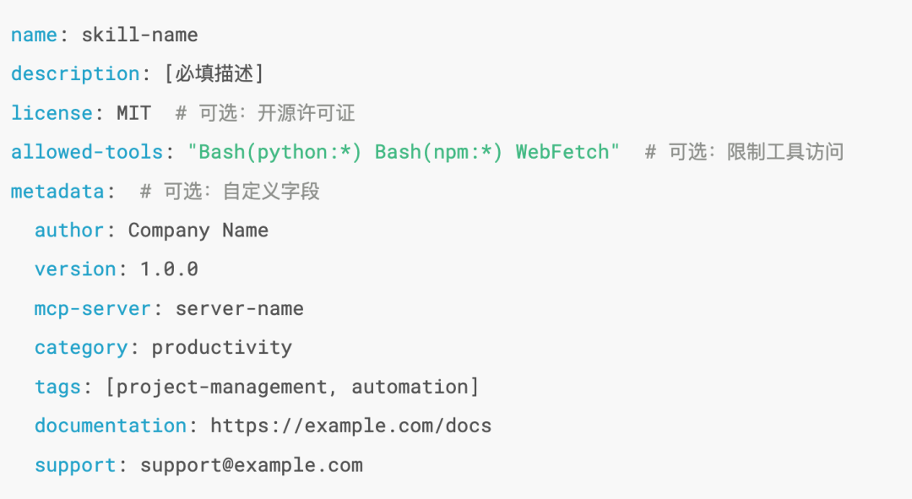Click the version number 1.0.0

(169, 269)
